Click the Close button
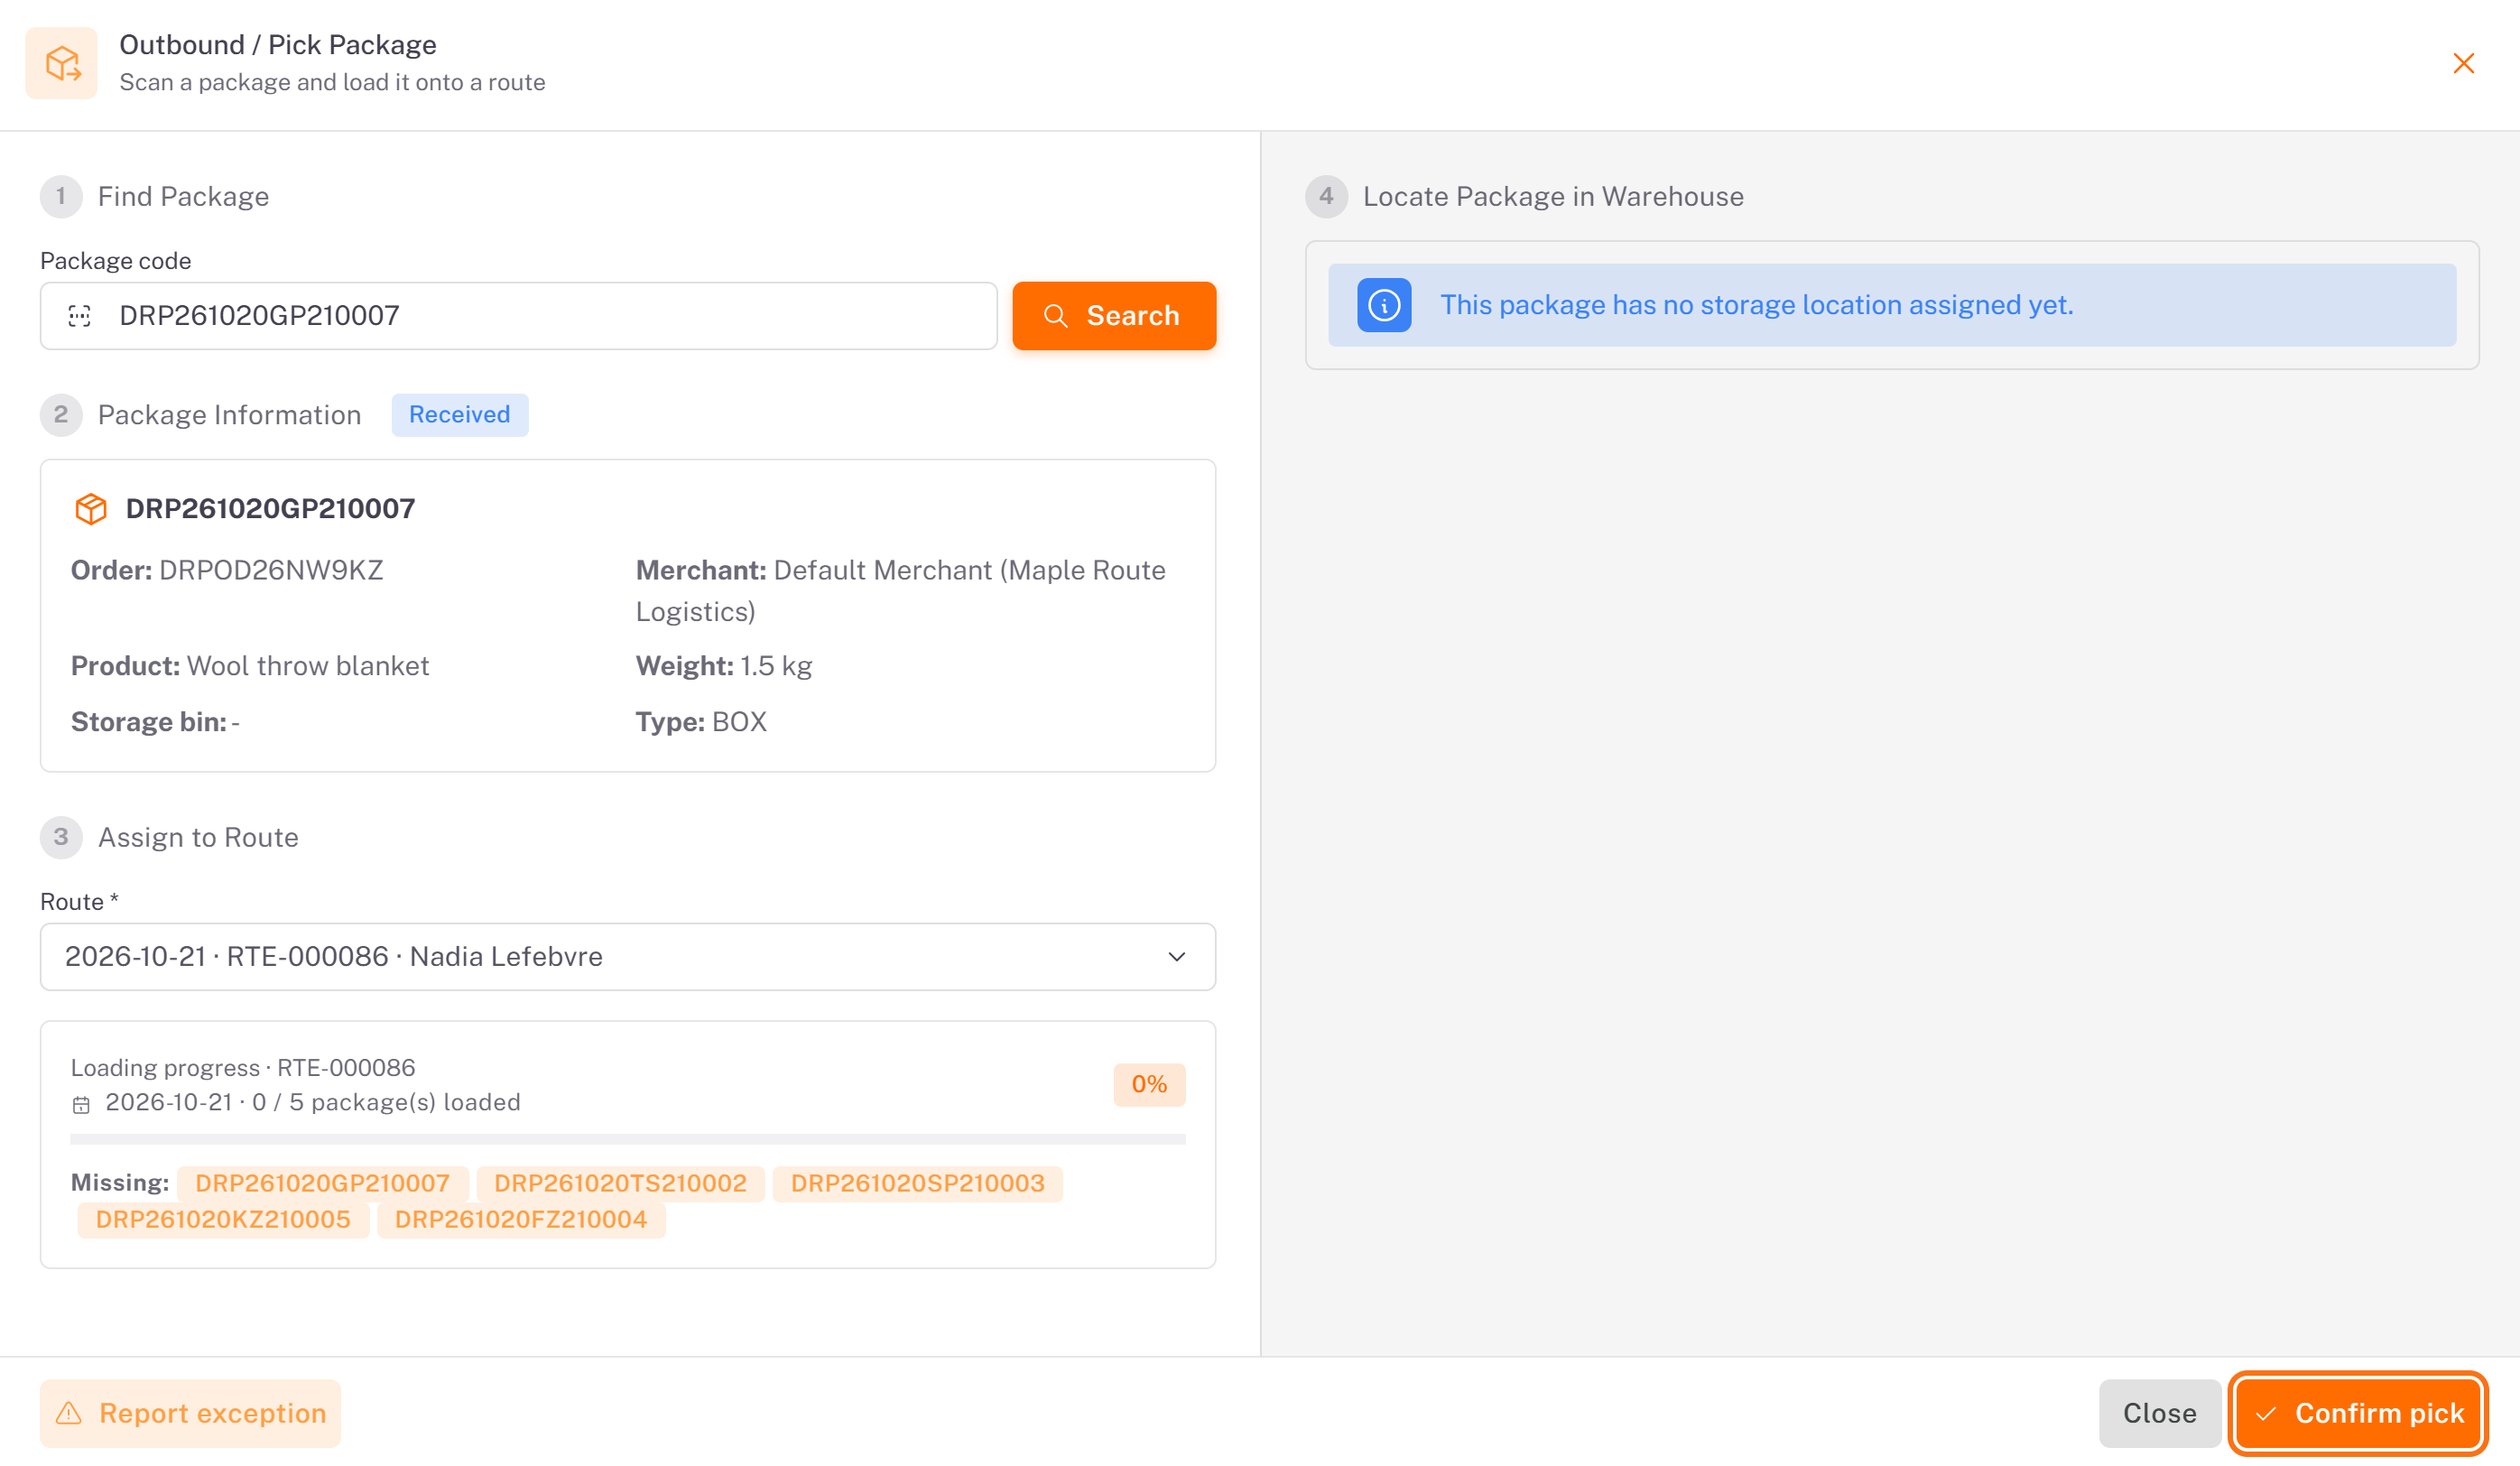2520x1466 pixels. click(2160, 1414)
